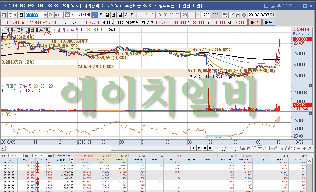The image size is (316, 192).
Task: Click the T font icon in title bar
Action: coord(285,6)
